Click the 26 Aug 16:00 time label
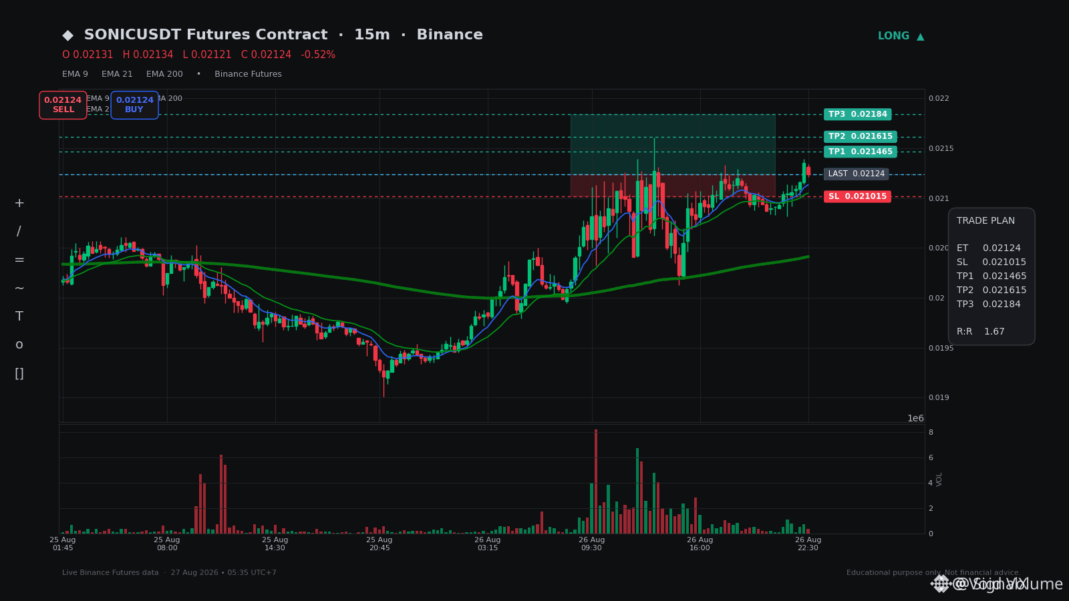Screen dimensions: 1069x601 (700, 544)
